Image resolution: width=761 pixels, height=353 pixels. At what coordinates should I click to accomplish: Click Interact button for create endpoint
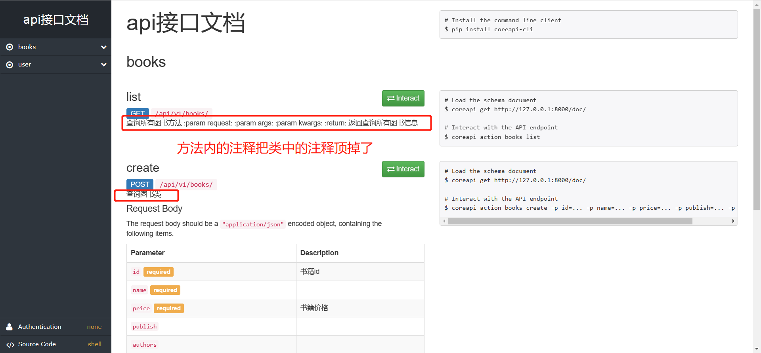coord(403,169)
